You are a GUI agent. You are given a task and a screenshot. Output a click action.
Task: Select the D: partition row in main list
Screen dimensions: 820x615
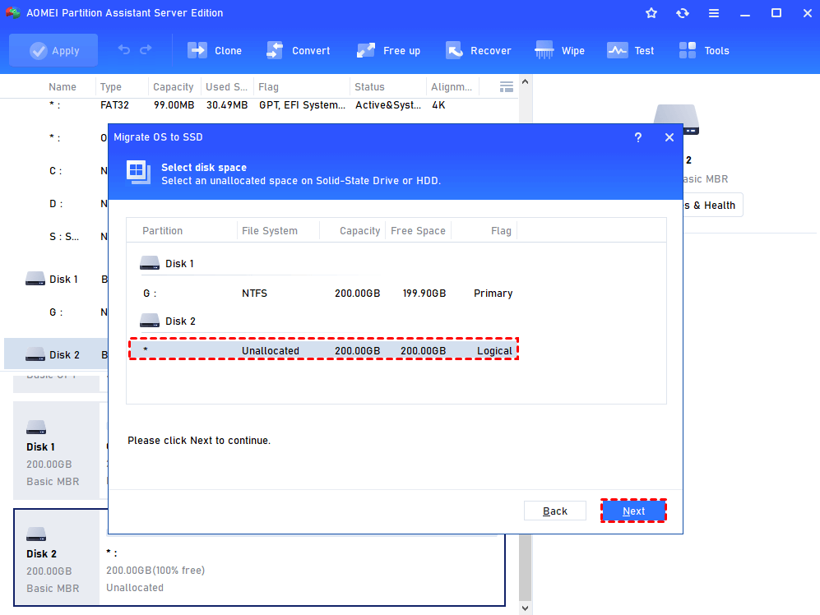click(x=55, y=204)
